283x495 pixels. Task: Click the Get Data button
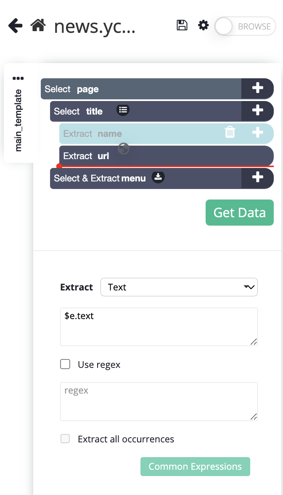pyautogui.click(x=239, y=213)
